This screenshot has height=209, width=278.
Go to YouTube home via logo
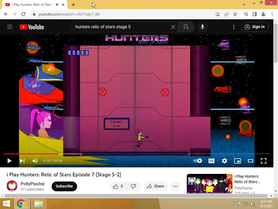pyautogui.click(x=32, y=27)
